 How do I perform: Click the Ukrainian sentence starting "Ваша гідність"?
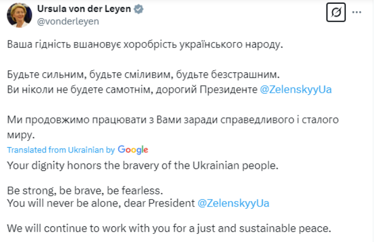point(145,45)
